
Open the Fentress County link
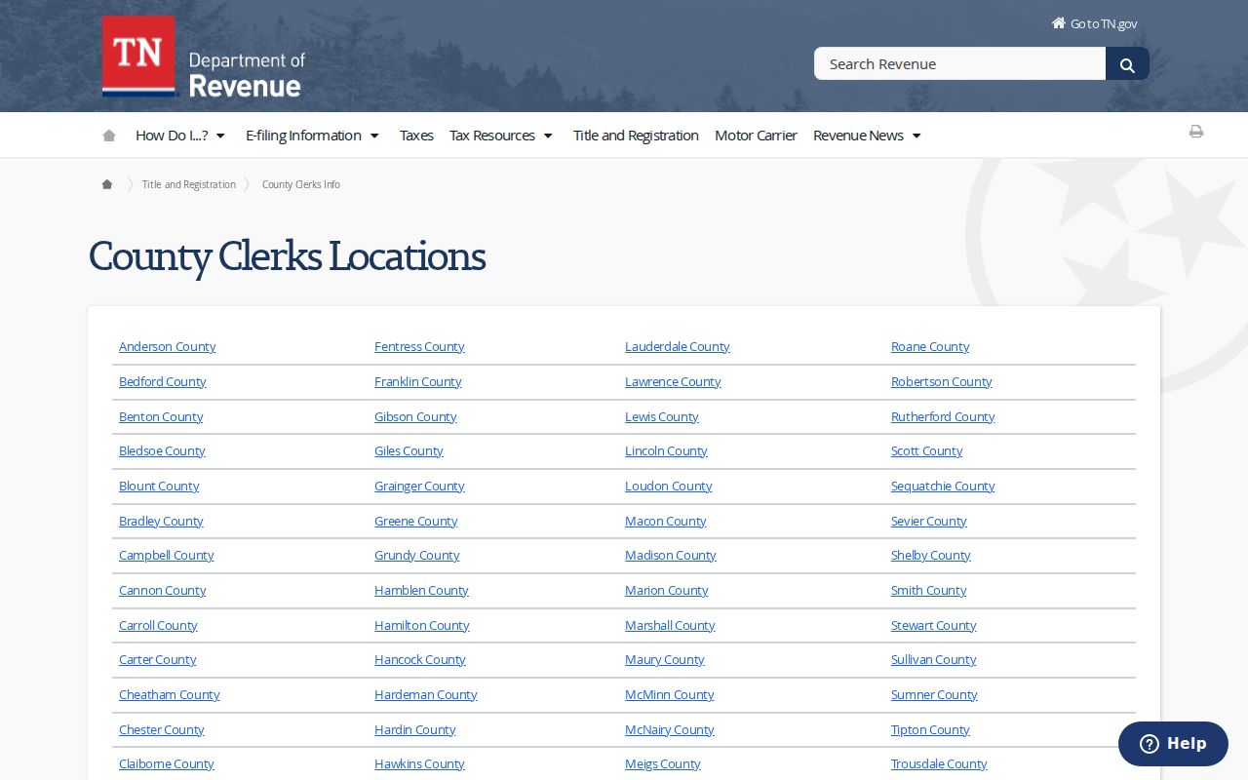click(419, 347)
